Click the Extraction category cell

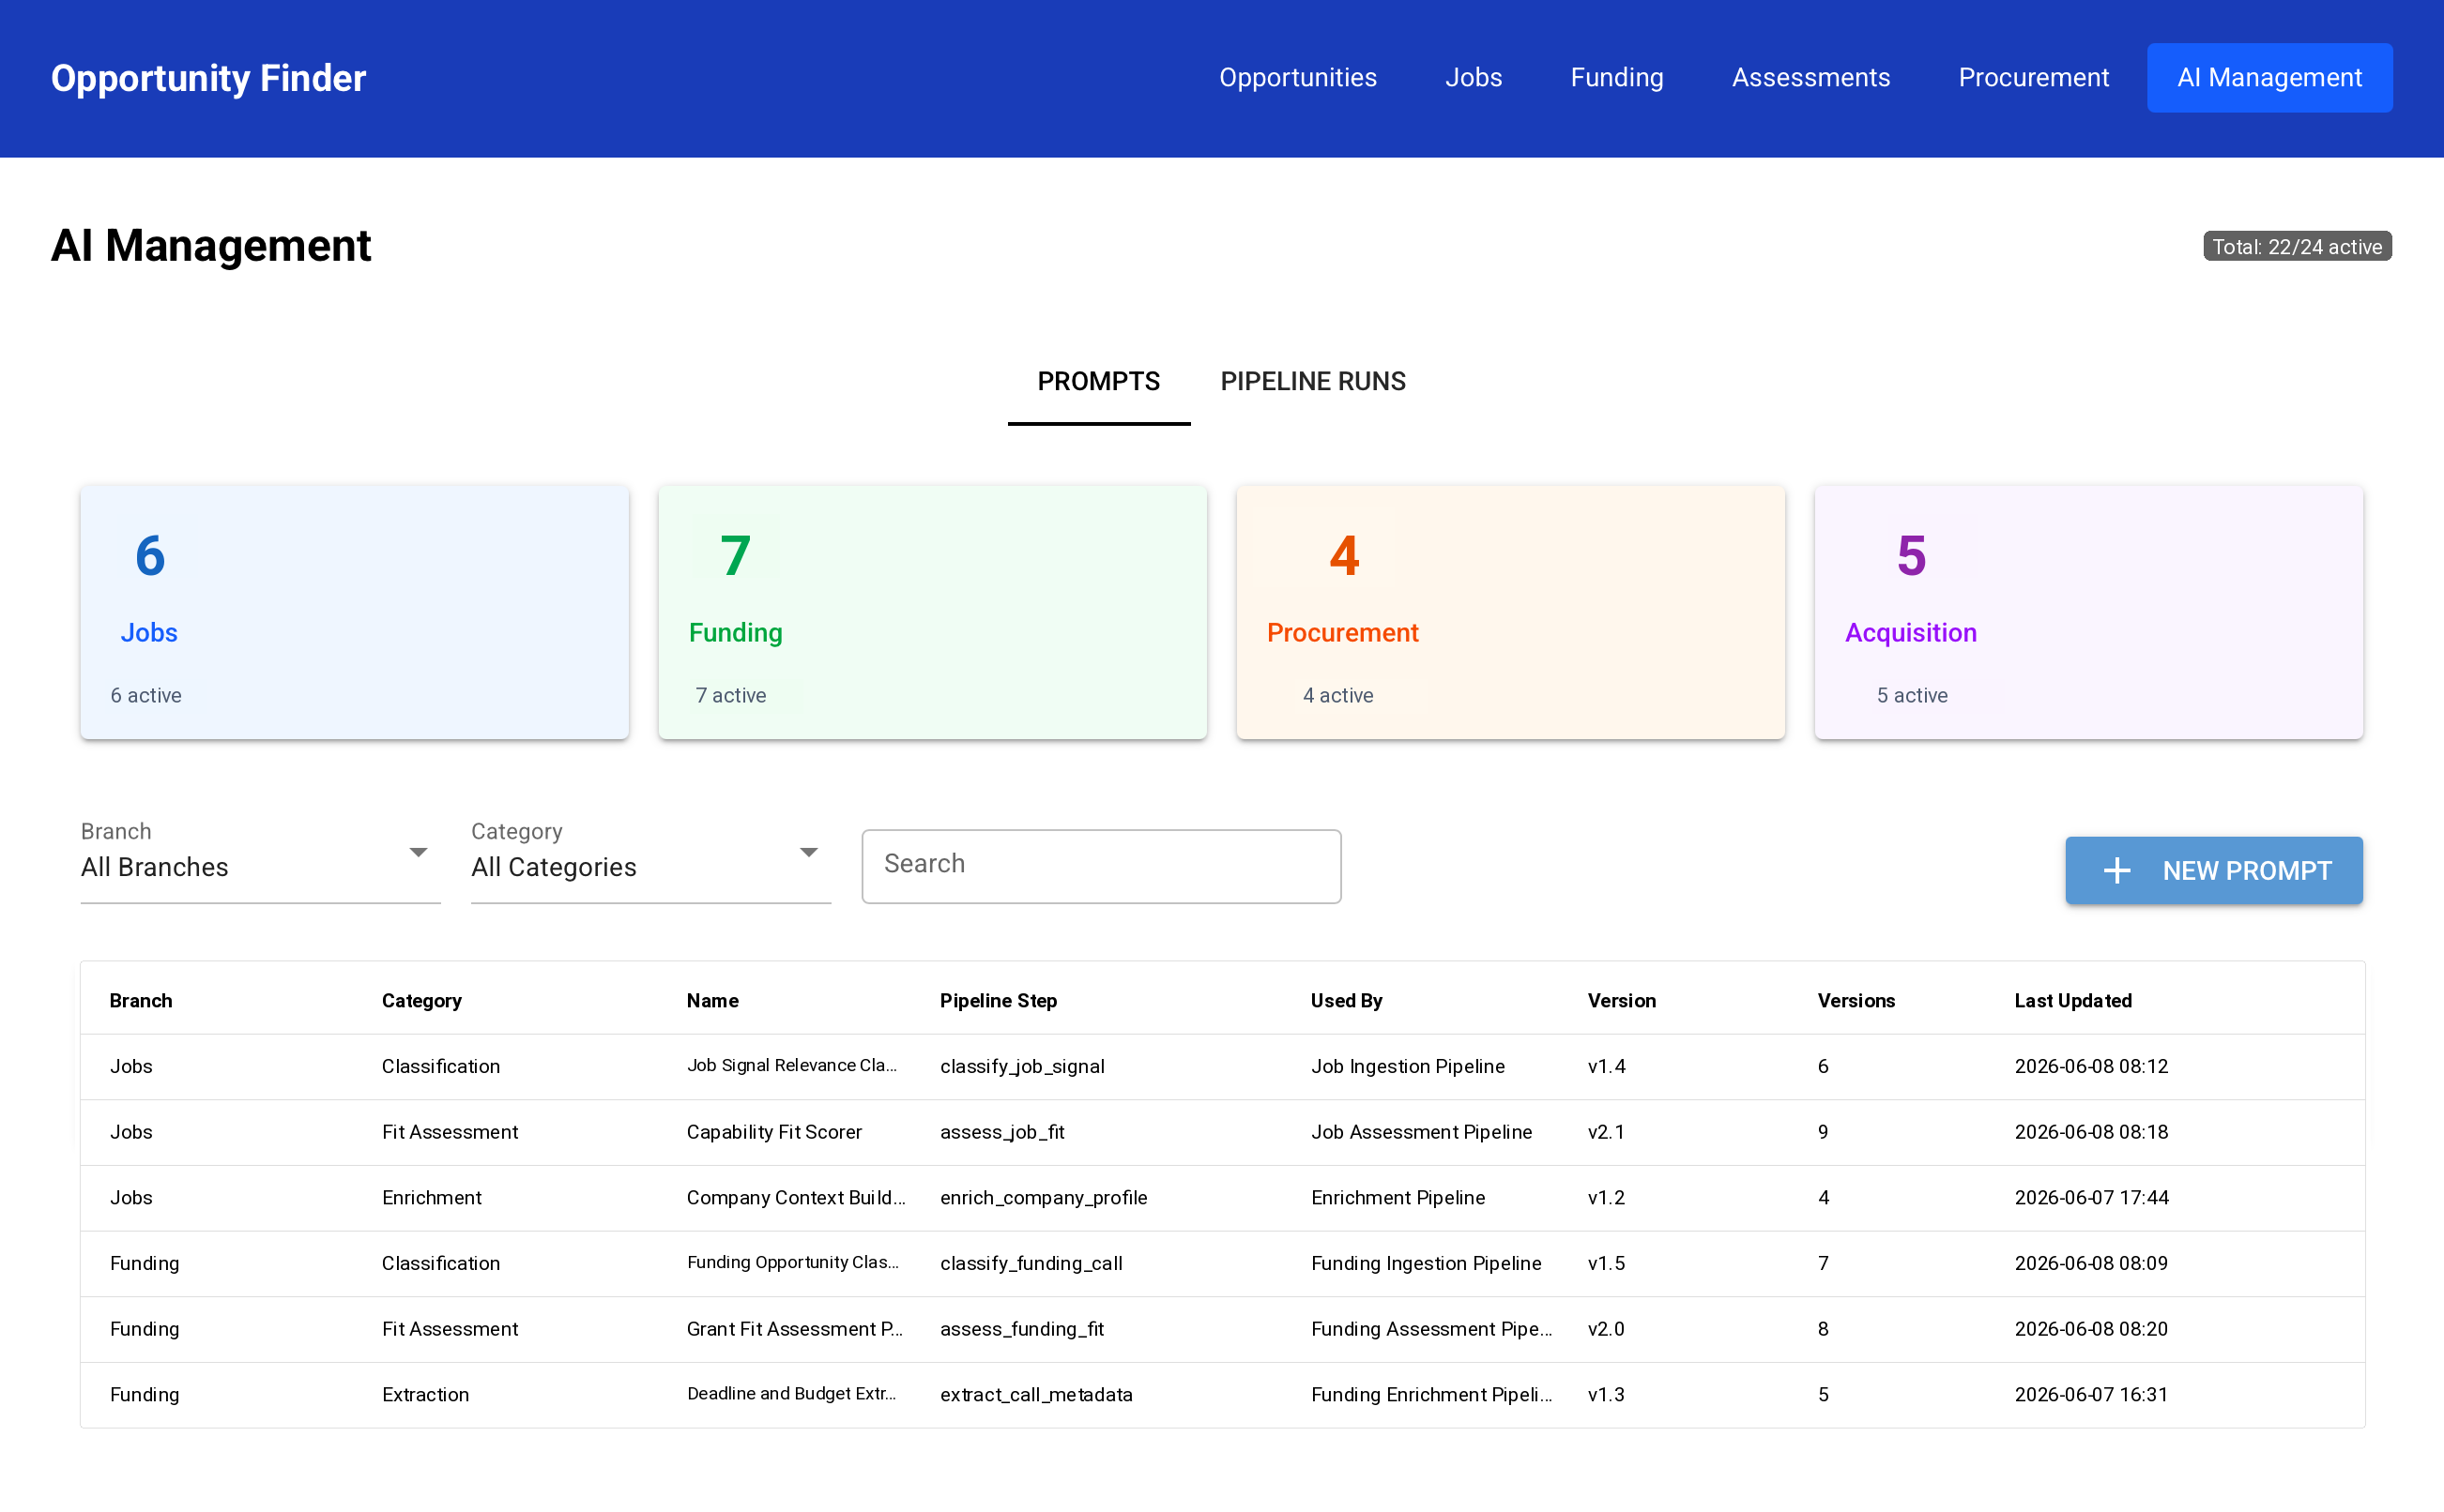tap(425, 1395)
